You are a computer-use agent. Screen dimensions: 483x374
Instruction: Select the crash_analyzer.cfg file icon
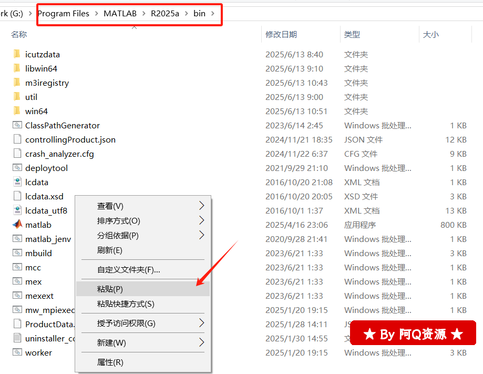point(17,154)
